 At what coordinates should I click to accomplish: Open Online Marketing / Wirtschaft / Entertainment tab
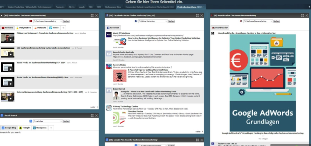tap(30, 7)
